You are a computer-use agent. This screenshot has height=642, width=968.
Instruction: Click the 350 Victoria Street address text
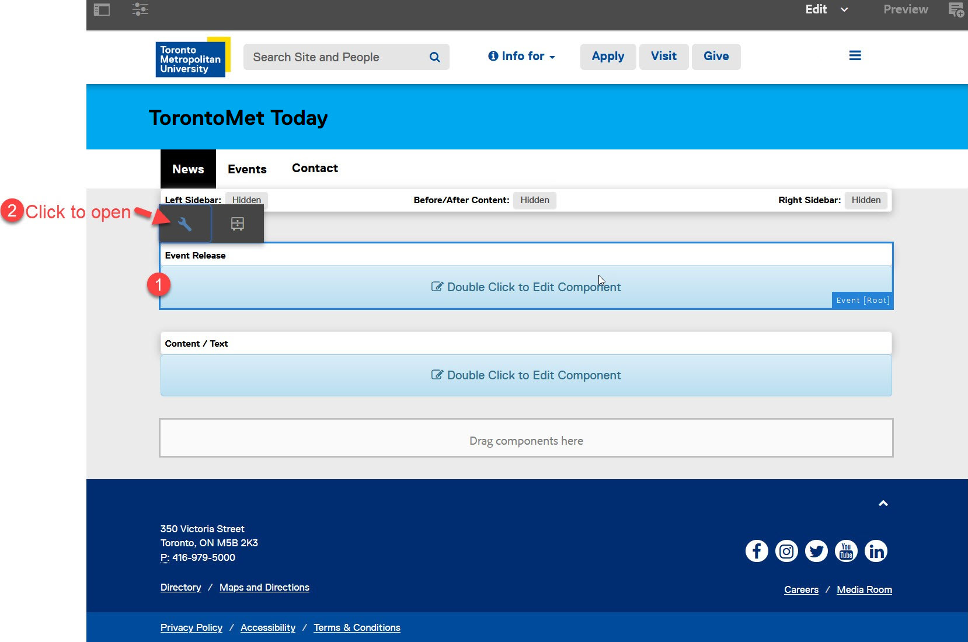203,529
